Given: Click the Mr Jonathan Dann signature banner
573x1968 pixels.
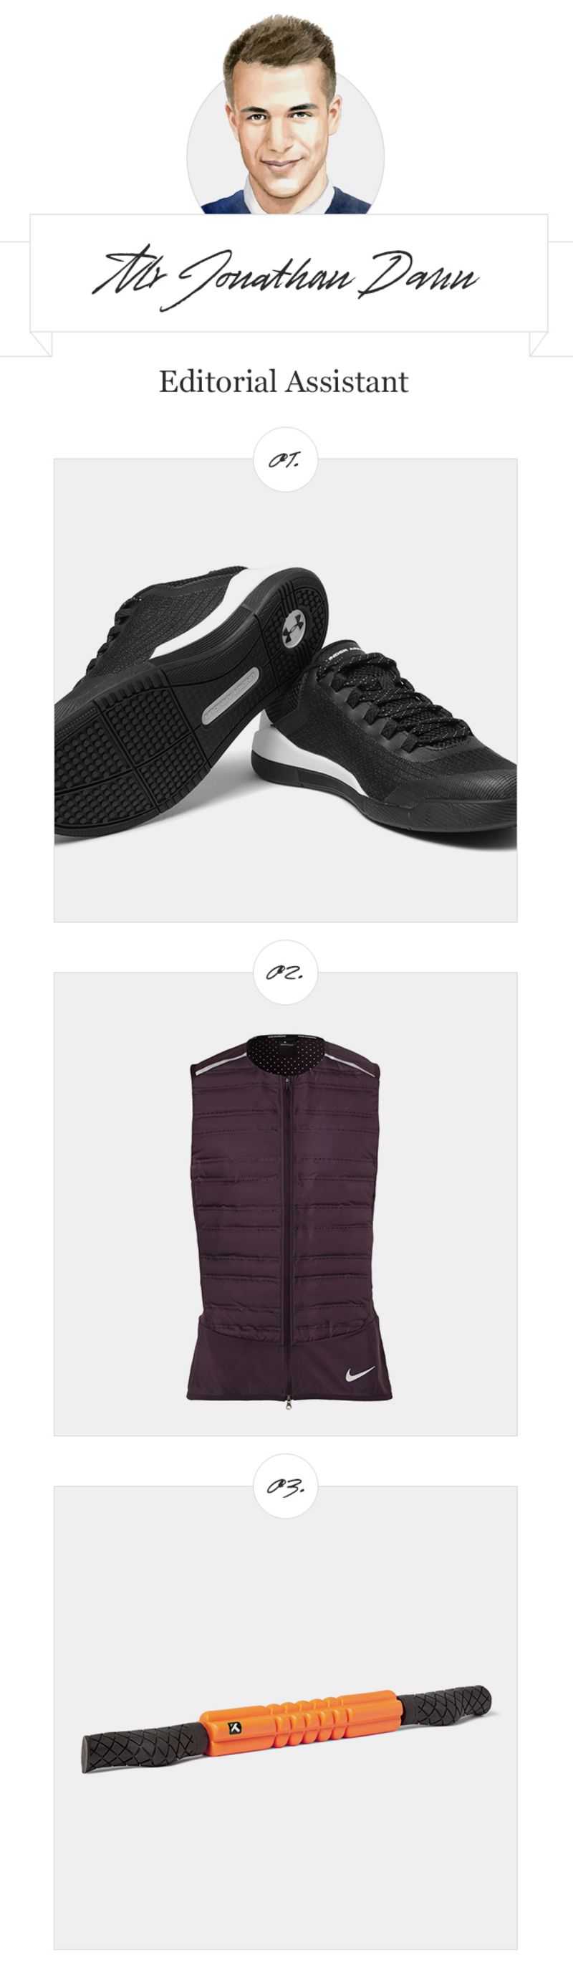Looking at the screenshot, I should pyautogui.click(x=288, y=274).
